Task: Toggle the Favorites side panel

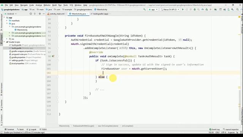Action: click(x=2, y=105)
